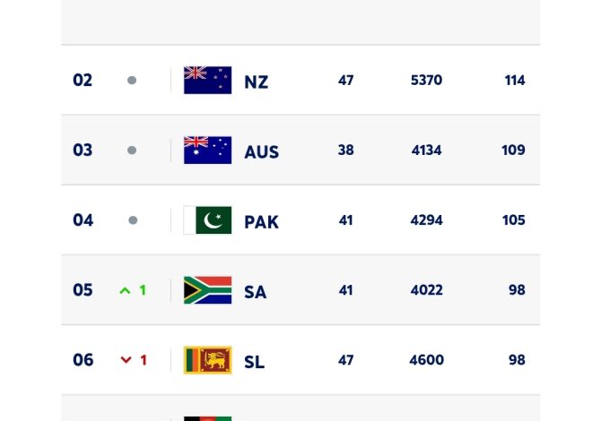Image resolution: width=601 pixels, height=421 pixels.
Task: Select the SA team name
Action: [255, 291]
